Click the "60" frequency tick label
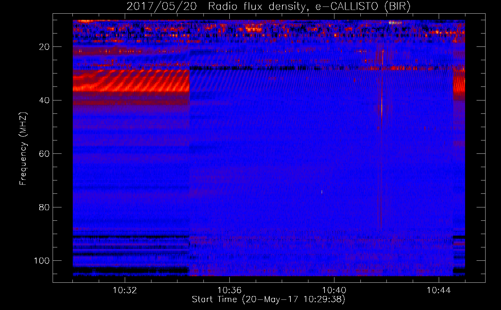The width and height of the screenshot is (501, 310). click(x=45, y=154)
